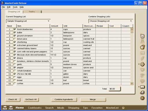The width and height of the screenshot is (148, 111).
Task: Toggle the fresh blueberries checkbox
Action: click(15, 29)
